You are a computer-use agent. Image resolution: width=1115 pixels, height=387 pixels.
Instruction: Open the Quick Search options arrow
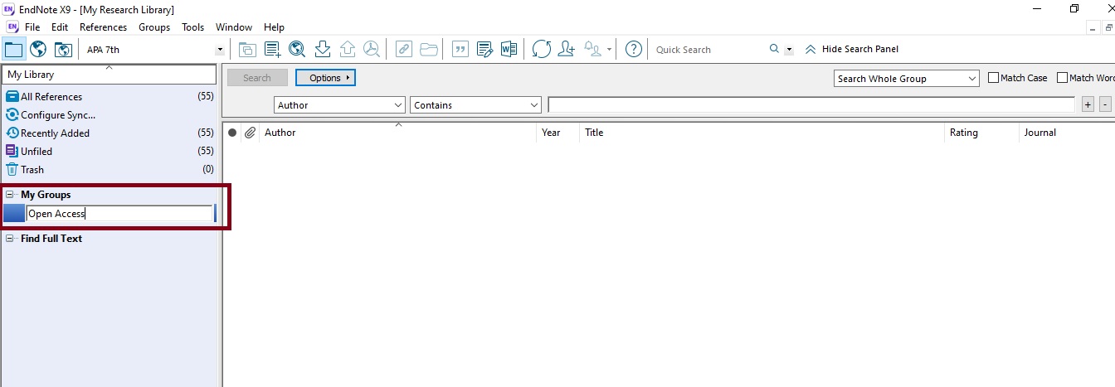coord(789,50)
